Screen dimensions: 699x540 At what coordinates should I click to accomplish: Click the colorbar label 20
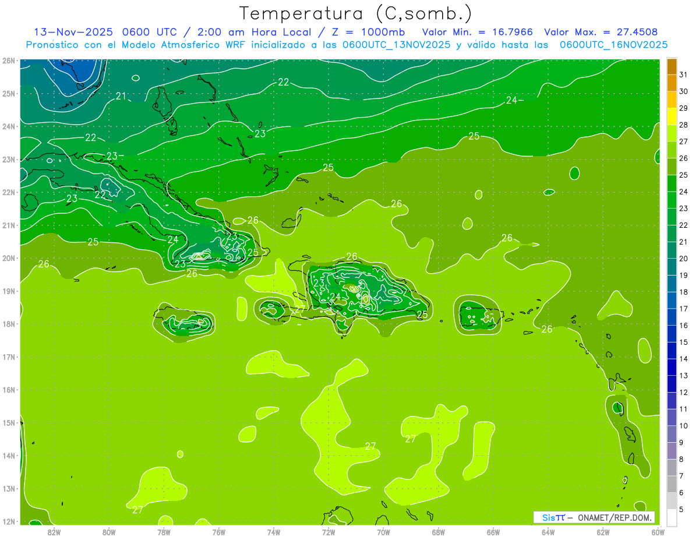coord(684,259)
